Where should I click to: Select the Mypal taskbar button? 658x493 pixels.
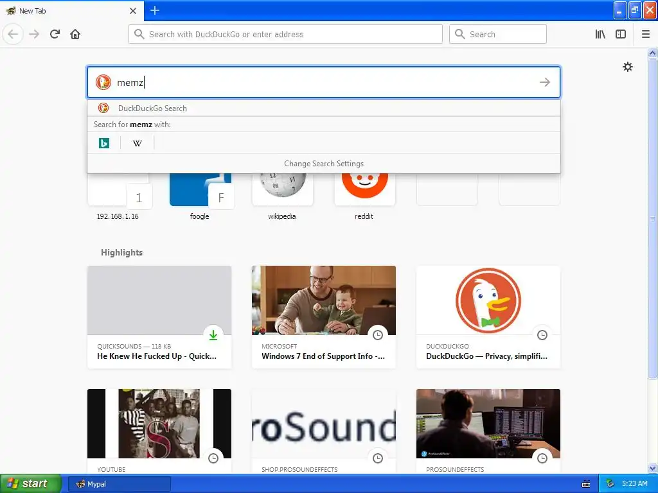(120, 484)
